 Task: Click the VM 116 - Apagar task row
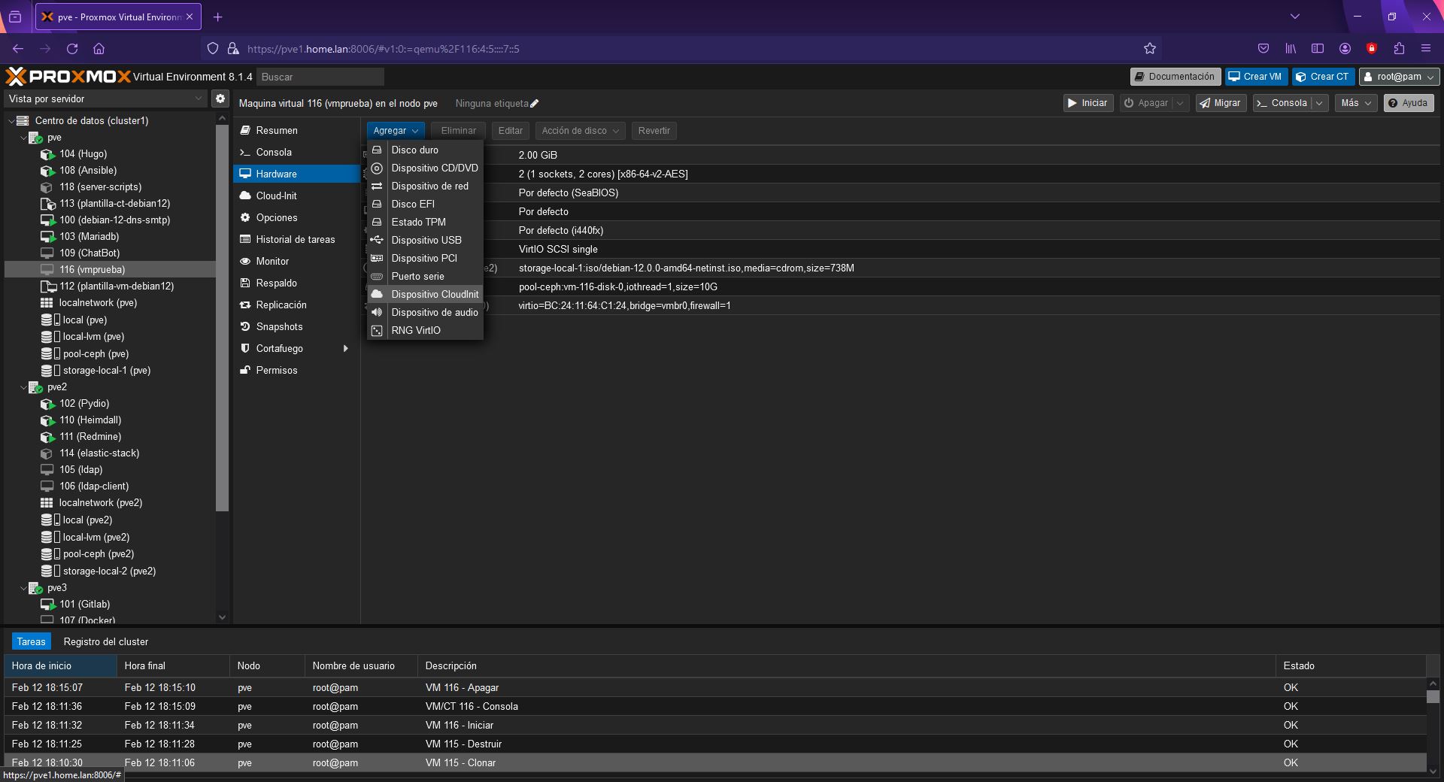(714, 687)
